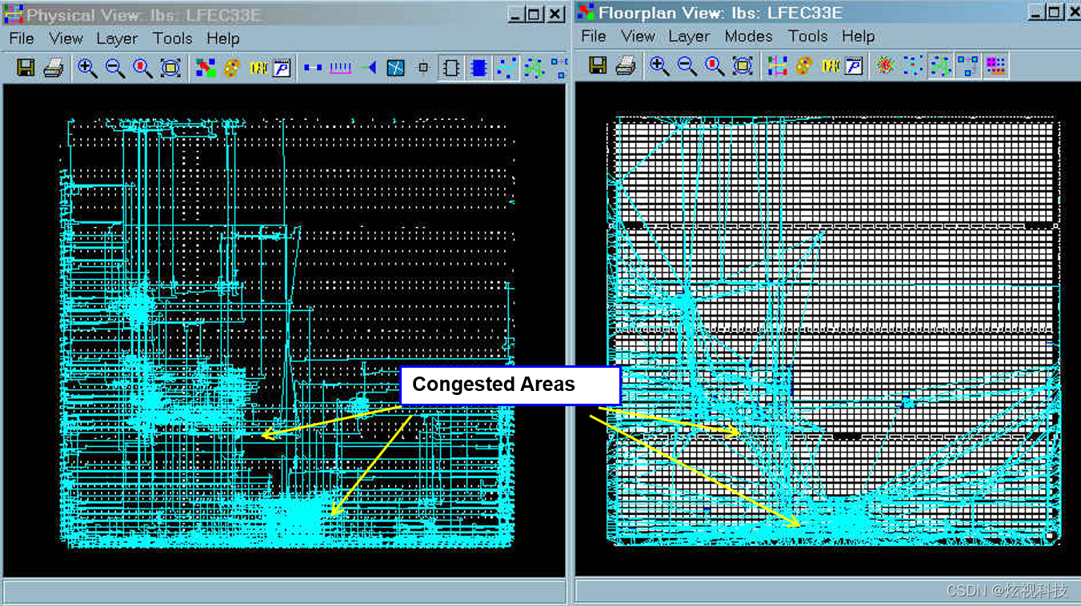Image resolution: width=1081 pixels, height=606 pixels.
Task: Fit the entire floorplan to the window
Action: pyautogui.click(x=743, y=66)
